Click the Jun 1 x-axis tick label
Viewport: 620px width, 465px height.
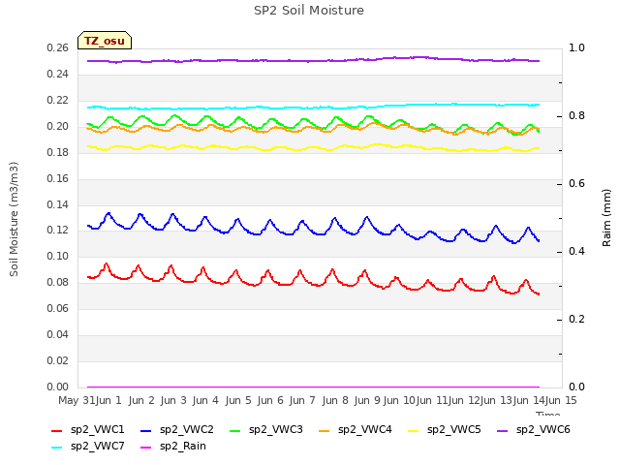pos(108,400)
